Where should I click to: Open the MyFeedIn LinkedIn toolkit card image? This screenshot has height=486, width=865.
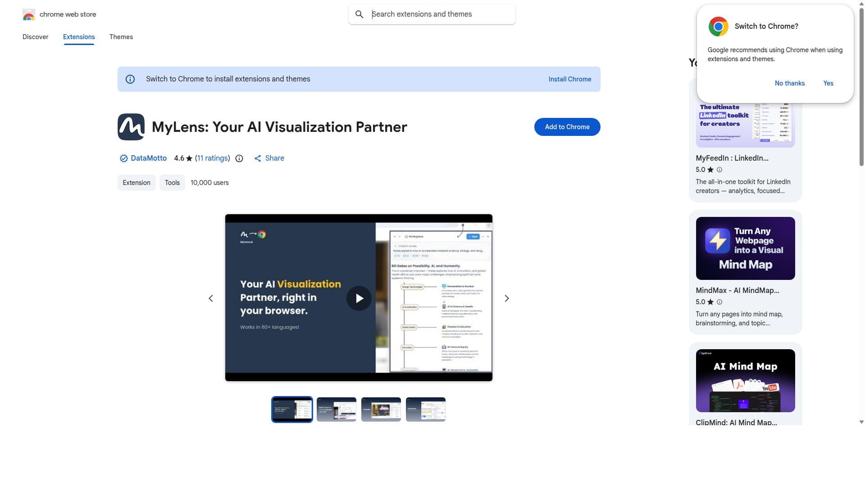746,125
